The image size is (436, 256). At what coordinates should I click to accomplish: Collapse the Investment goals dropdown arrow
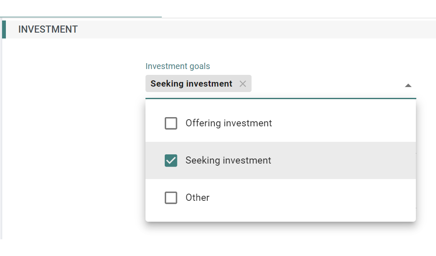click(408, 85)
